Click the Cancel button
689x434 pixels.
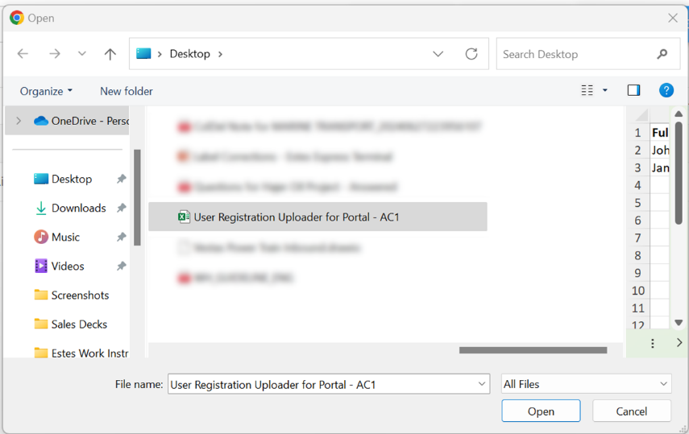pyautogui.click(x=632, y=411)
